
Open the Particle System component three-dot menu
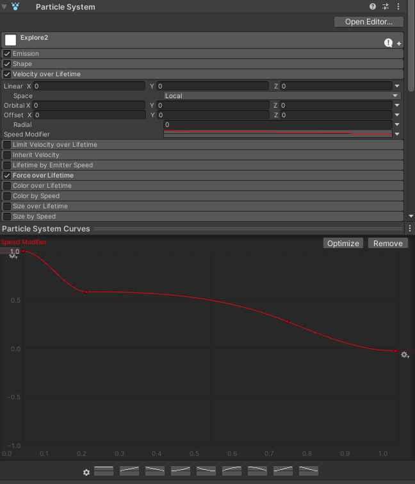tap(398, 6)
